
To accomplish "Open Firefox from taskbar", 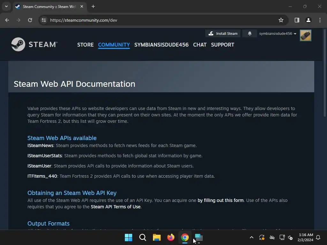I will 171,237.
